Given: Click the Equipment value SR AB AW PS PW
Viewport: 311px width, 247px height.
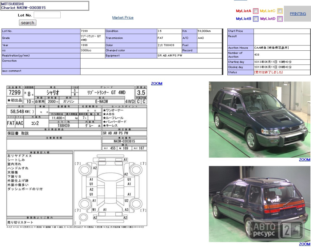Looking at the screenshot, I should (x=170, y=56).
